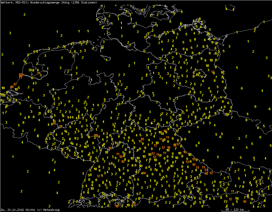Click the yellow 1 at far upper-right edge
Screen dimensions: 272x212
(264, 22)
